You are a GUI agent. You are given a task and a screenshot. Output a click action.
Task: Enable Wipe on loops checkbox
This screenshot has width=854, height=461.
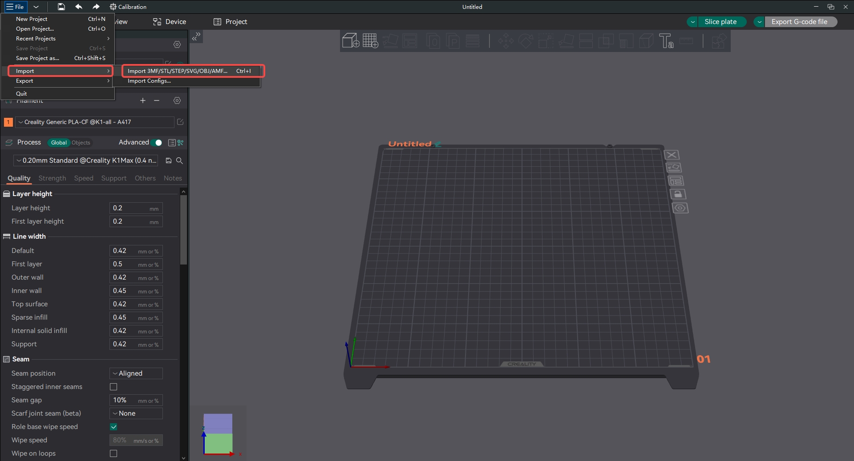click(x=113, y=453)
